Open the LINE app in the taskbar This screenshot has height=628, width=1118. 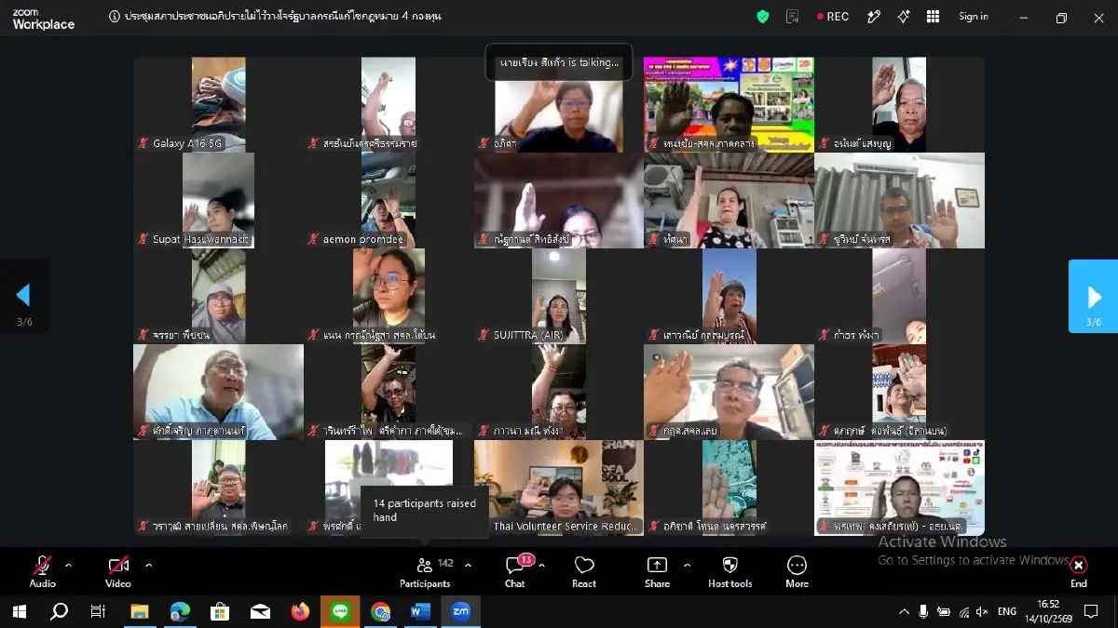tap(340, 611)
